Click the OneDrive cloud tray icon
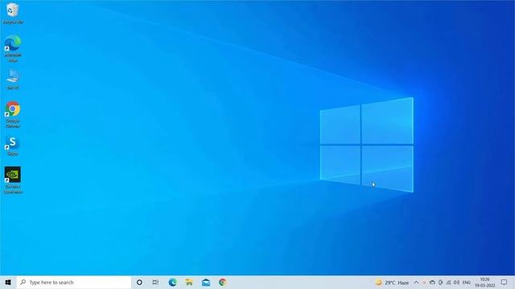The image size is (515, 289). coord(432,283)
